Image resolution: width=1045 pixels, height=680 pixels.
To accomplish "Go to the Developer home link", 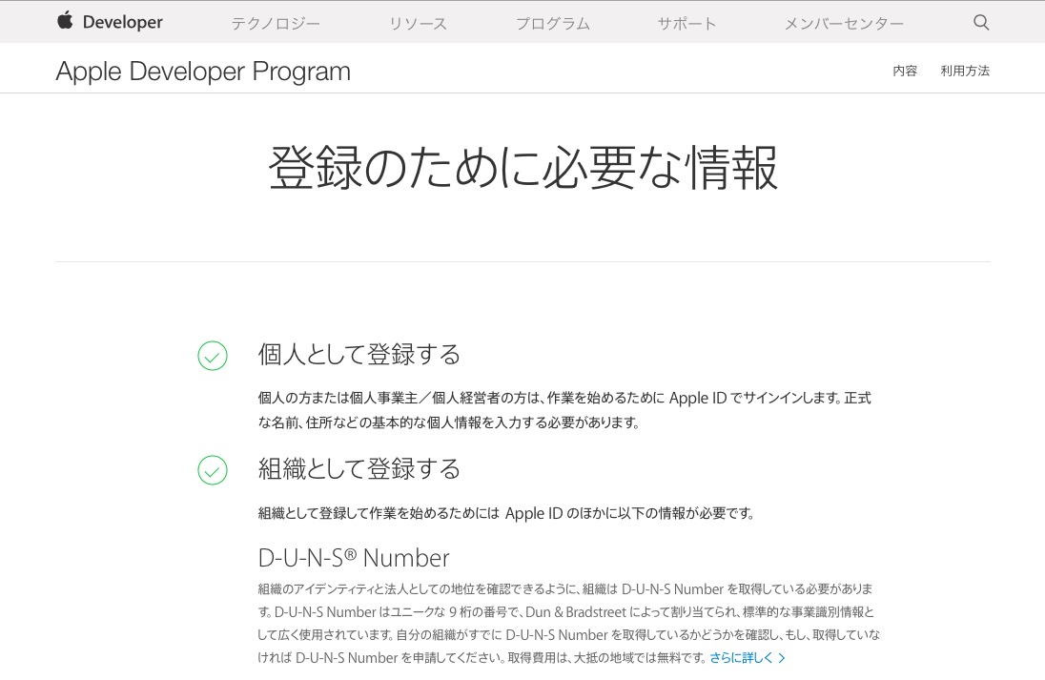I will 123,22.
